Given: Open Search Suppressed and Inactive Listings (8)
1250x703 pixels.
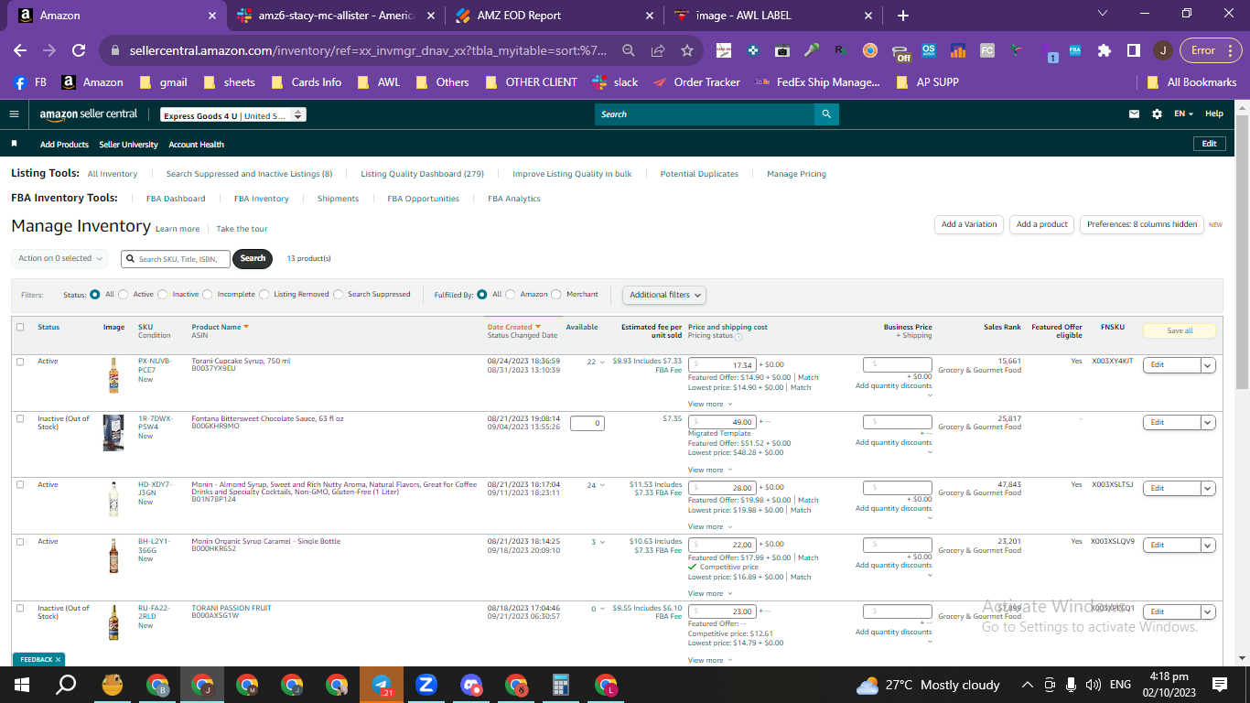Looking at the screenshot, I should pyautogui.click(x=249, y=174).
